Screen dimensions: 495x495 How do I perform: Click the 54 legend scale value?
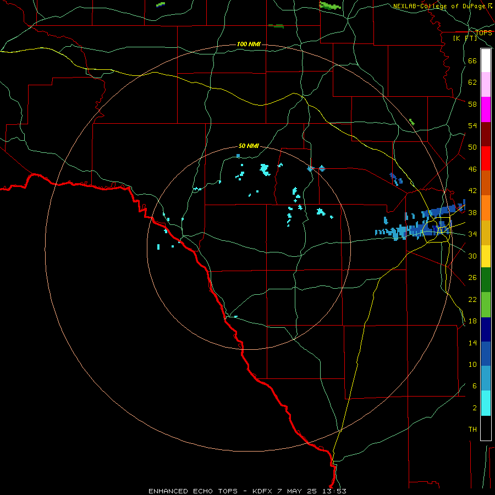(472, 125)
